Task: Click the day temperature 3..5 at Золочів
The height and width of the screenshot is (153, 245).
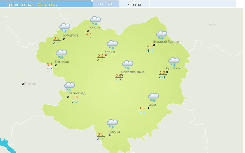Action: (89, 34)
